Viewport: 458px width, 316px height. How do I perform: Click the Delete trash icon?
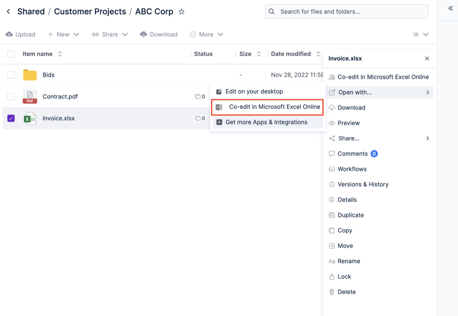point(332,292)
